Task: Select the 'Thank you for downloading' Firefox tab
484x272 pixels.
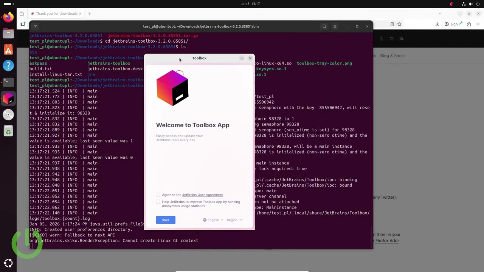Action: 56,14
